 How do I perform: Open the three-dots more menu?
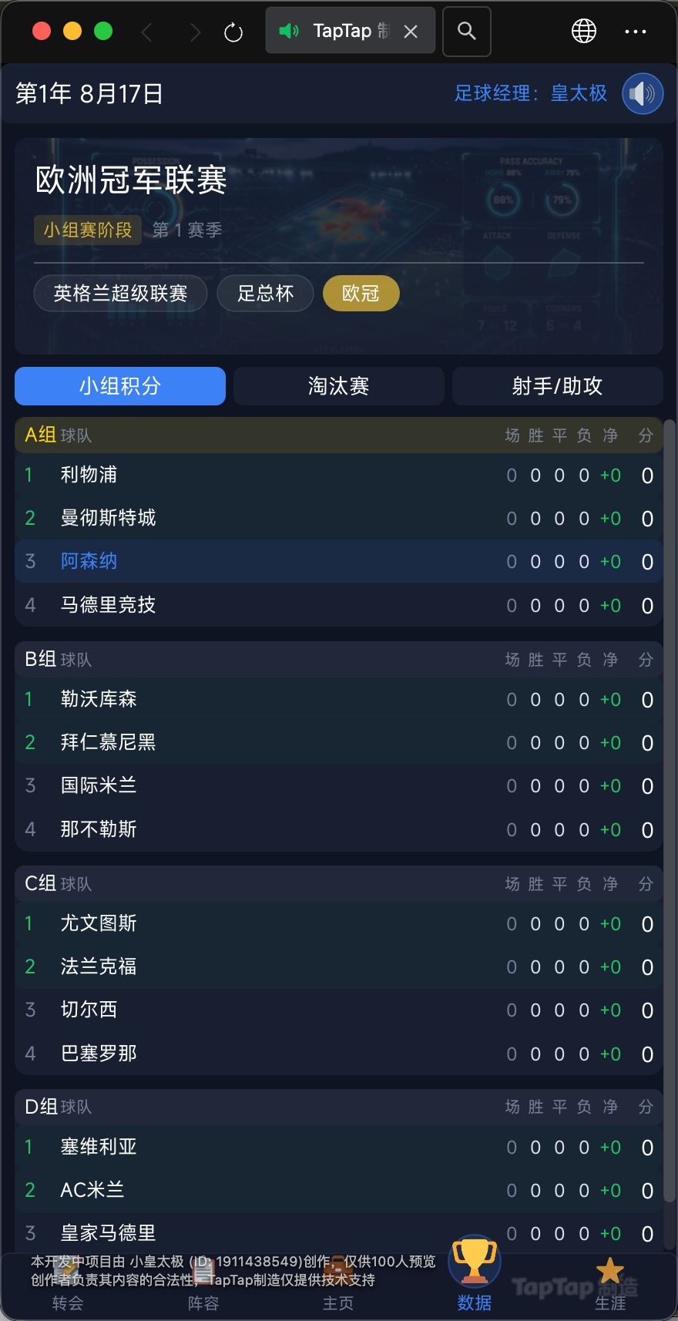click(x=635, y=32)
